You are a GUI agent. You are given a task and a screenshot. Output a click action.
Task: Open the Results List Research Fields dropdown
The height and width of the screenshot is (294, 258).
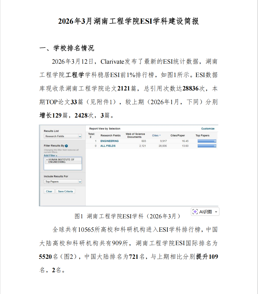click(x=80, y=136)
